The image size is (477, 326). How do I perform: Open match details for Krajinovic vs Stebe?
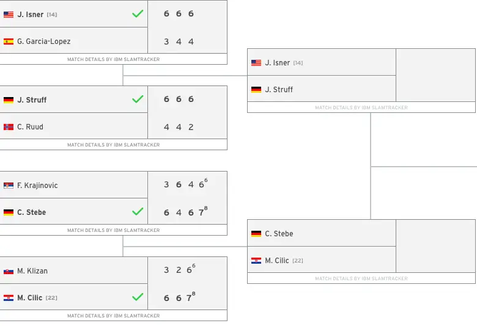pos(114,230)
